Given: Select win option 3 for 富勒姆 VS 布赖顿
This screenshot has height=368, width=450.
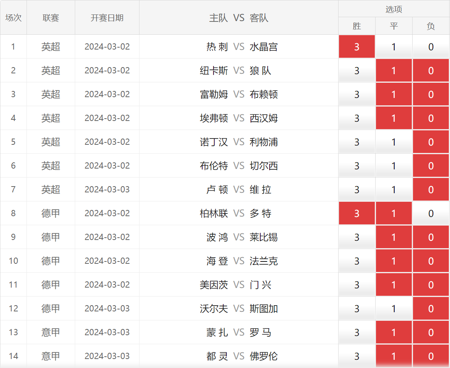Looking at the screenshot, I should point(357,94).
